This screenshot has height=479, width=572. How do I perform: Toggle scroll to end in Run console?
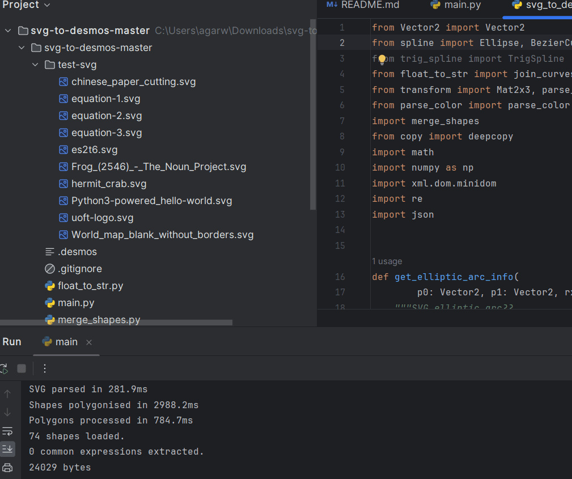[7, 449]
